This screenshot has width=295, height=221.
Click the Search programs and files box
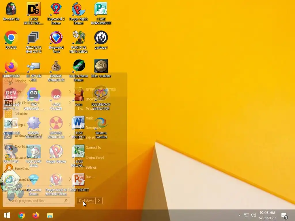[38, 201]
